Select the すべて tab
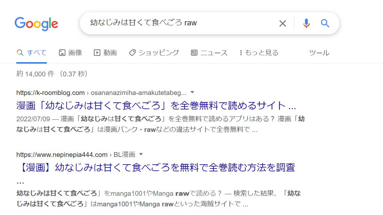 tap(31, 53)
